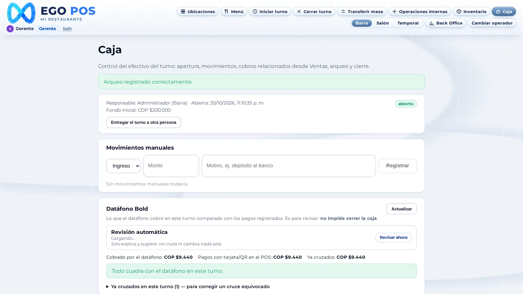Image resolution: width=523 pixels, height=294 pixels.
Task: Click the Revisión automática heading
Action: (x=139, y=232)
